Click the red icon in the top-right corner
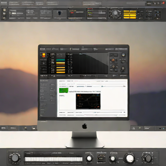 click(x=163, y=3)
